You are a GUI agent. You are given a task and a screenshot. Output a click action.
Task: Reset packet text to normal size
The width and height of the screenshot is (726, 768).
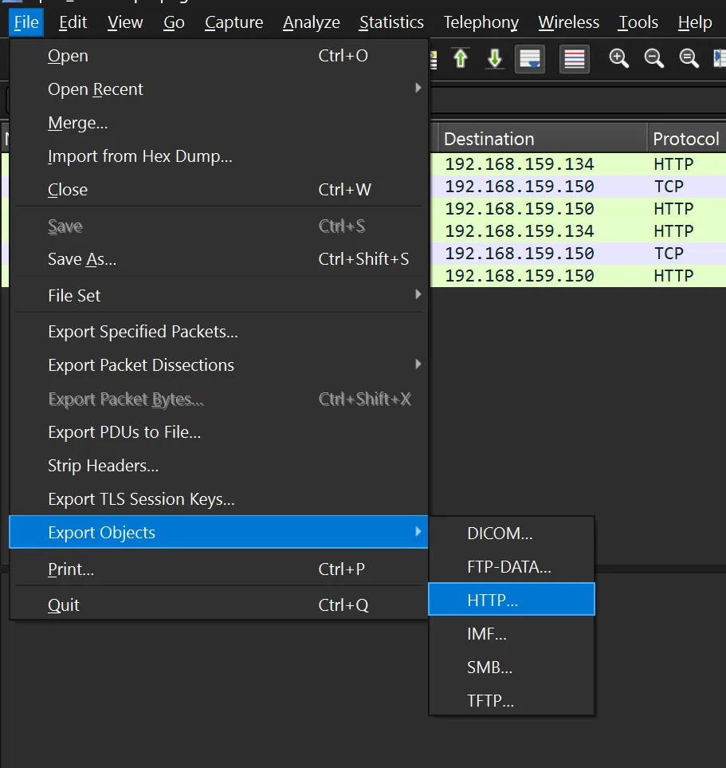pyautogui.click(x=689, y=59)
